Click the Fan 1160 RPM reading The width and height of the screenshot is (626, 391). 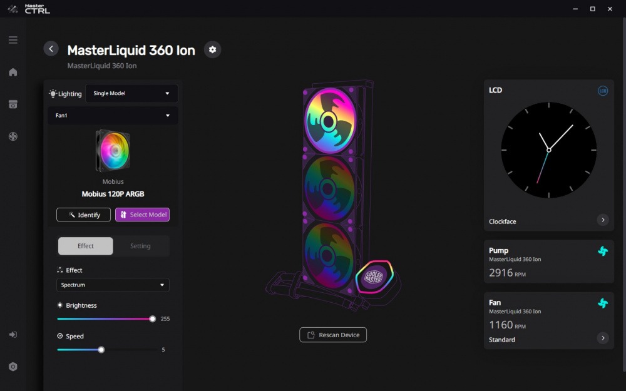[508, 325]
